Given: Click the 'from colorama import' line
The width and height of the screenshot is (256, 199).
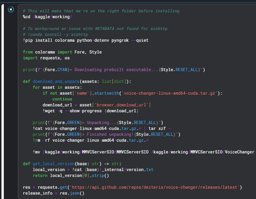Looking at the screenshot, I should (x=62, y=52).
